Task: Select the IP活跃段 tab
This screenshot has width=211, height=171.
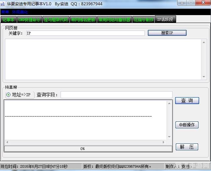Action: click(x=165, y=19)
